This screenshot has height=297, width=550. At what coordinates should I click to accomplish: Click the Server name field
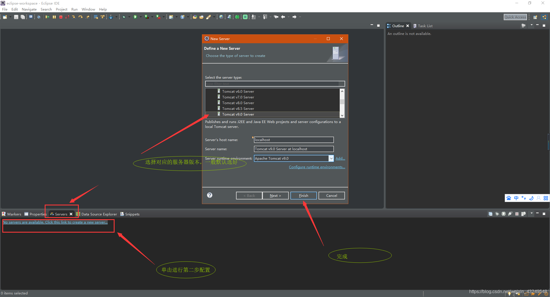[x=294, y=149]
